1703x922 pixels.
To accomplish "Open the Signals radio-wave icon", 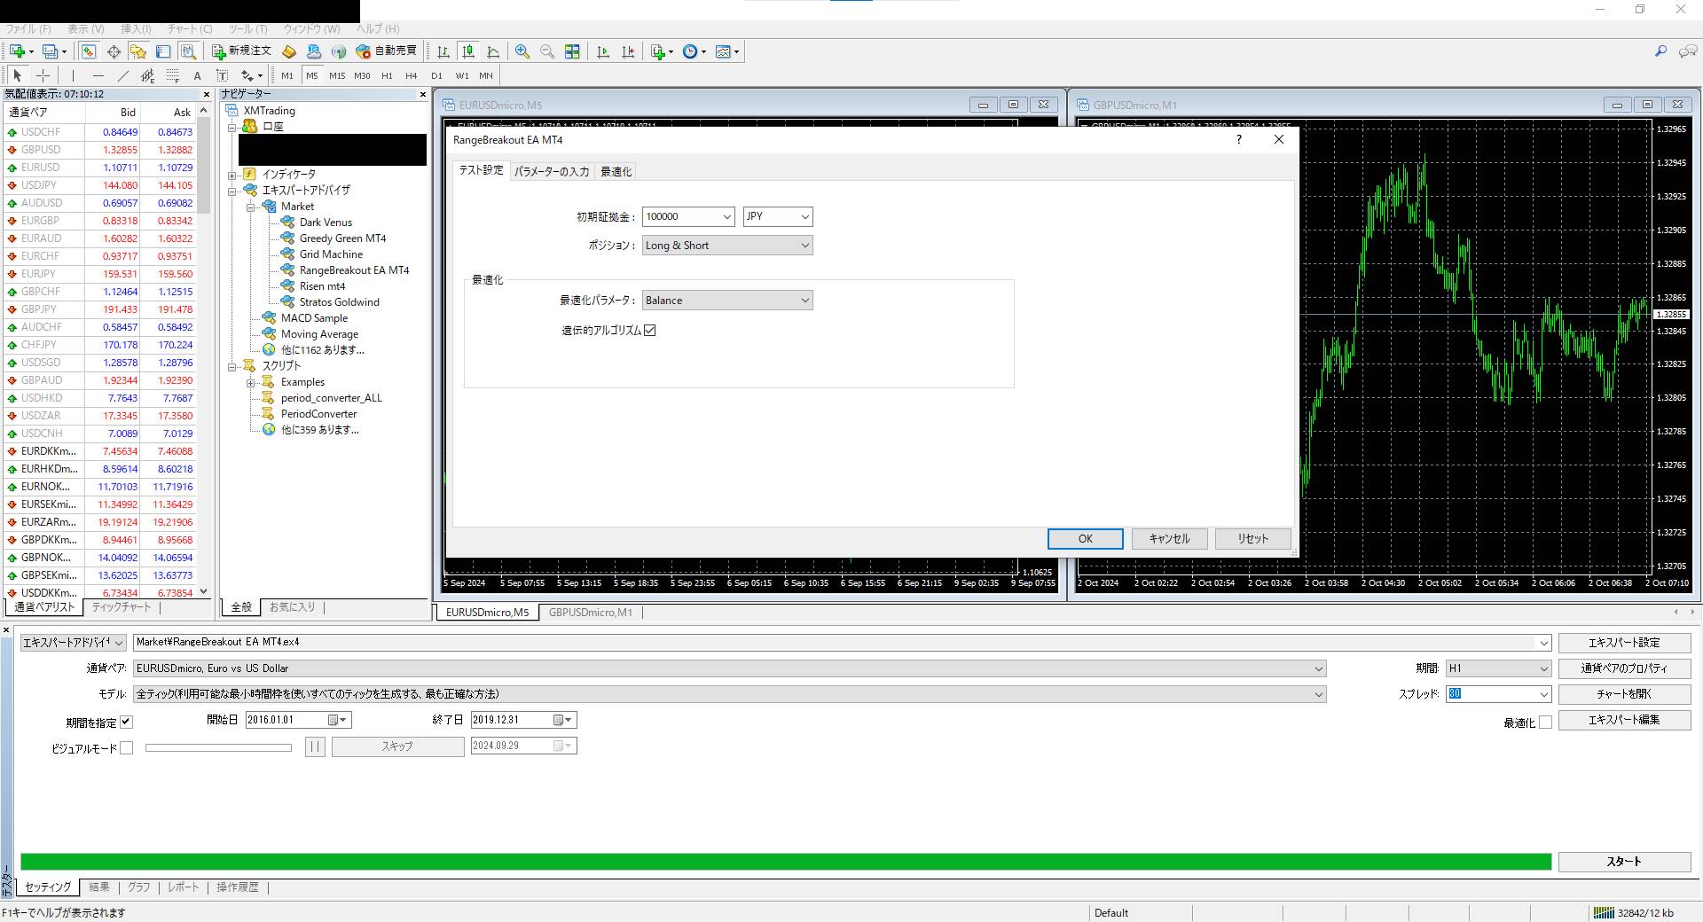I will 338,51.
